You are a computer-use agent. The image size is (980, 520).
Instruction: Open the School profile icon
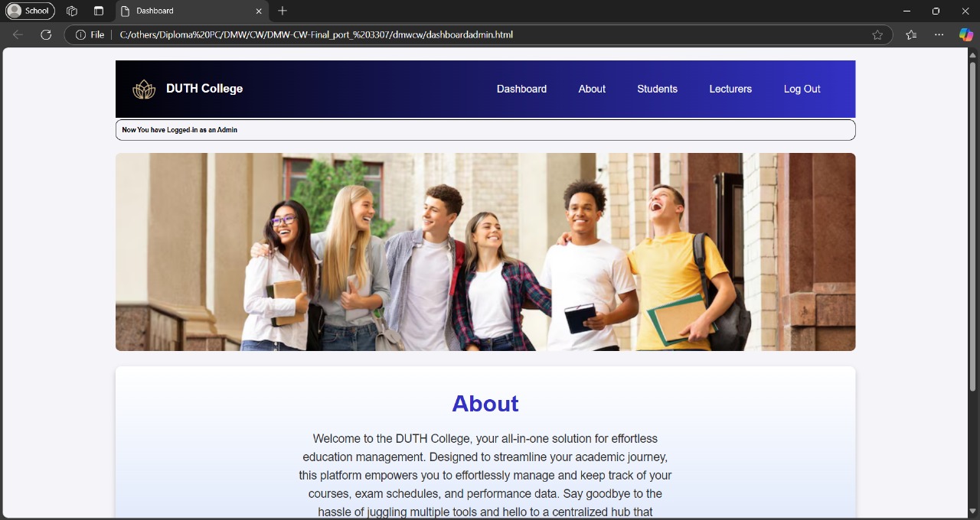[31, 11]
